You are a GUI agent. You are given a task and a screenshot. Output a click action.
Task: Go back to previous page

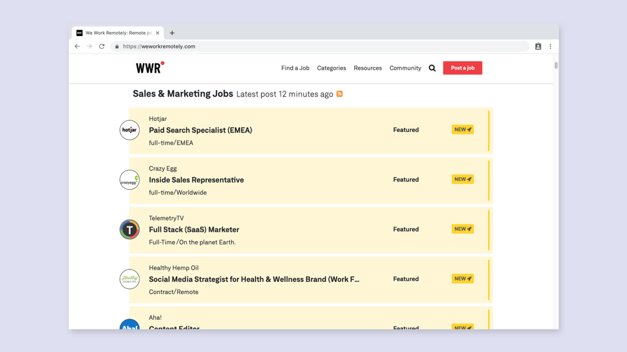point(77,46)
